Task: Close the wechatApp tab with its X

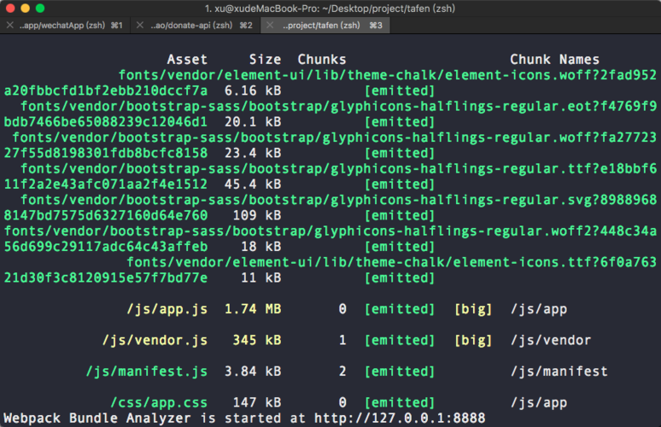Action: (x=10, y=26)
